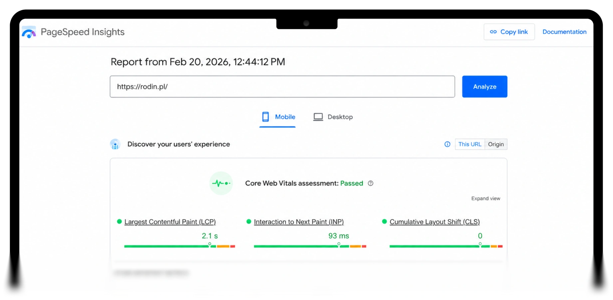
Task: Open the help icon next to Passed
Action: pos(371,183)
